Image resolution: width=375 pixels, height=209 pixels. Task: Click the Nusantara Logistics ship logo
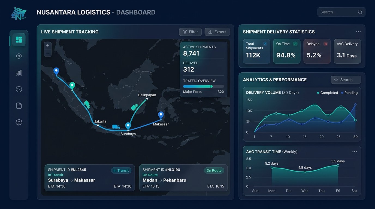click(19, 13)
